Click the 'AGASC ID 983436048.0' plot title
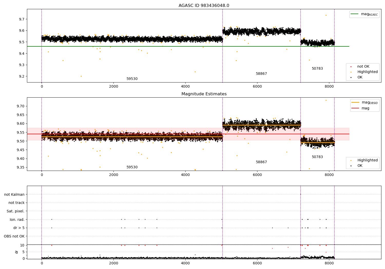Screen dimensions: 385x269 204,6
